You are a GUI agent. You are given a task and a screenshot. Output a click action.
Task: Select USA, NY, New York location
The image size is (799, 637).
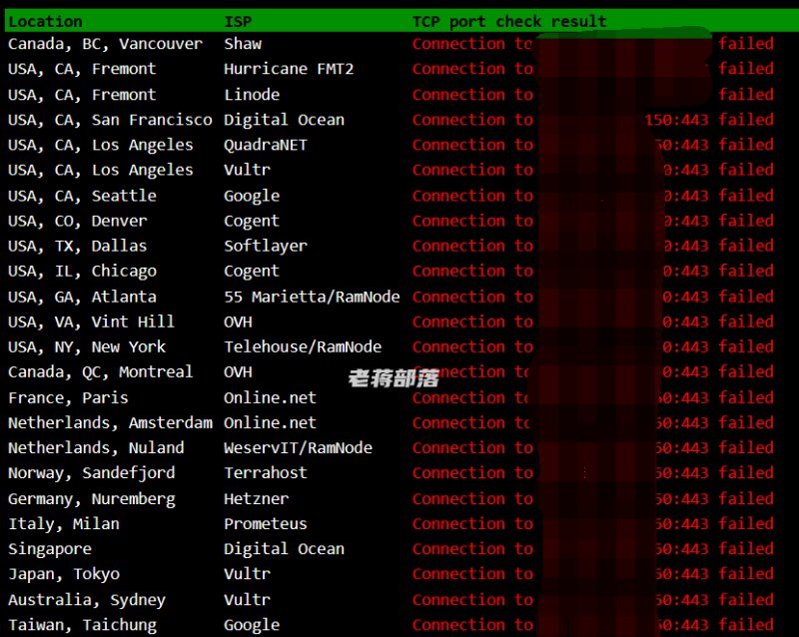(x=87, y=347)
